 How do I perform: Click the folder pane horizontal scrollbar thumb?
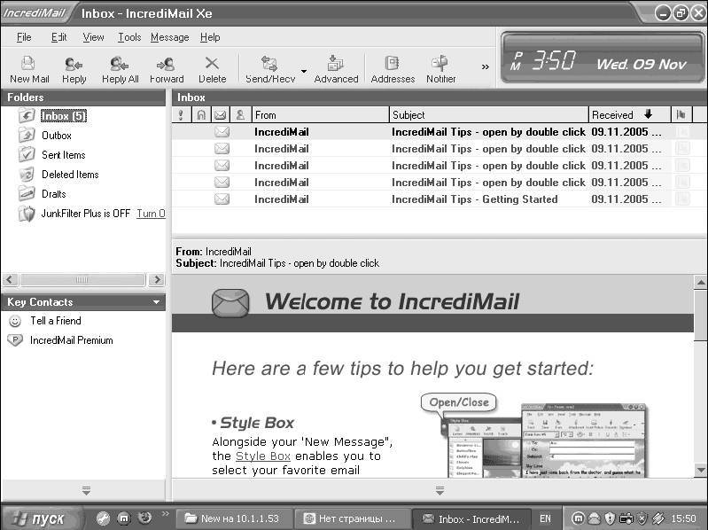tap(82, 279)
